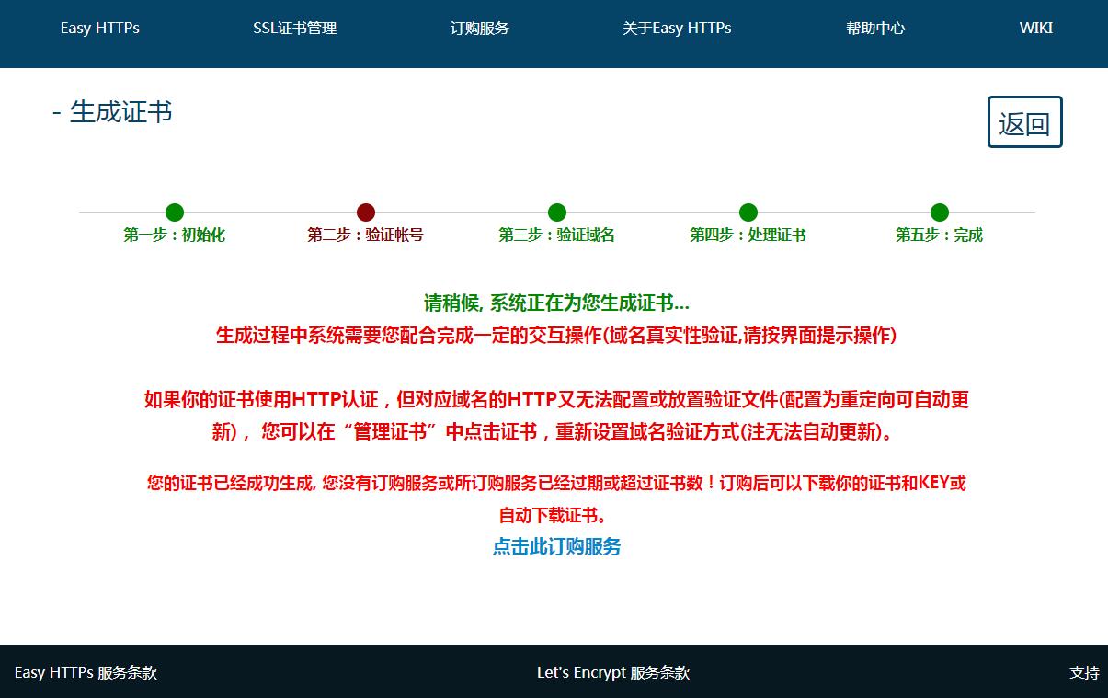
Task: Open 帮助中心 from the top menu
Action: click(875, 28)
